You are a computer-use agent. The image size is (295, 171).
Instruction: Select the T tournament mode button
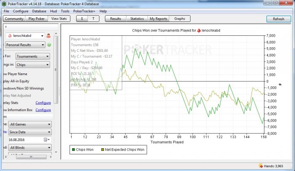[x=93, y=19]
